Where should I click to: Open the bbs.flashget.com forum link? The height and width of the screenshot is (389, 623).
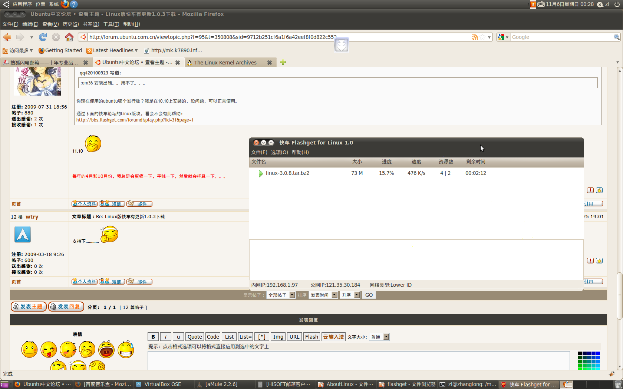(135, 120)
